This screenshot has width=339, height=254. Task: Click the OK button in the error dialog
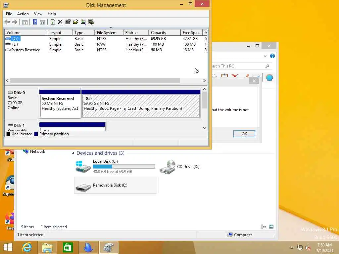[244, 134]
